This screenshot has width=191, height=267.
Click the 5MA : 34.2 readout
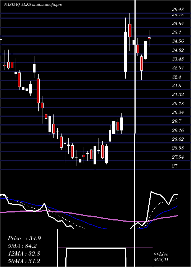(22, 246)
